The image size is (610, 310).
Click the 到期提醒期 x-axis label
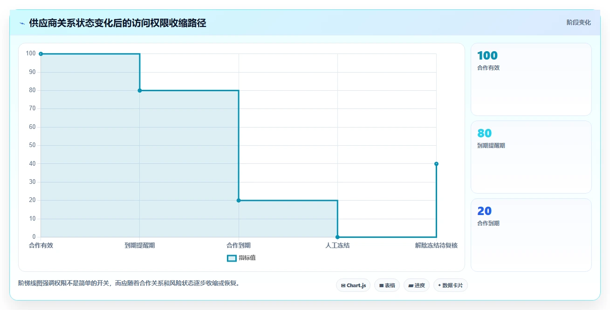click(x=140, y=246)
